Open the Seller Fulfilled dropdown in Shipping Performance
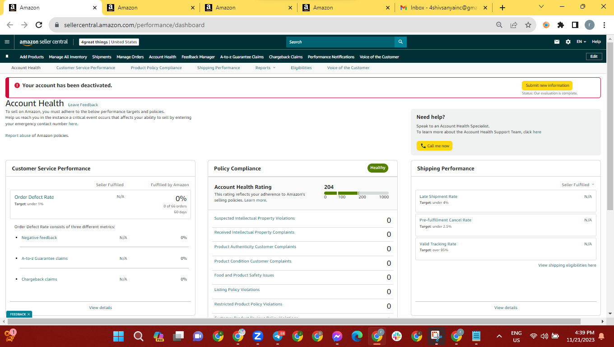Image resolution: width=614 pixels, height=347 pixels. tap(578, 185)
